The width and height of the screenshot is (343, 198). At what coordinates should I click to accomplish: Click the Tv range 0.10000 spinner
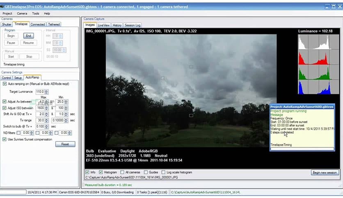[66, 120]
